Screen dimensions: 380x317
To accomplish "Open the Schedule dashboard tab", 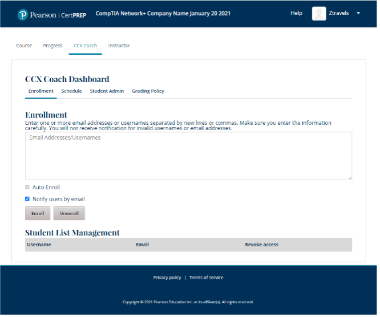I will click(71, 91).
